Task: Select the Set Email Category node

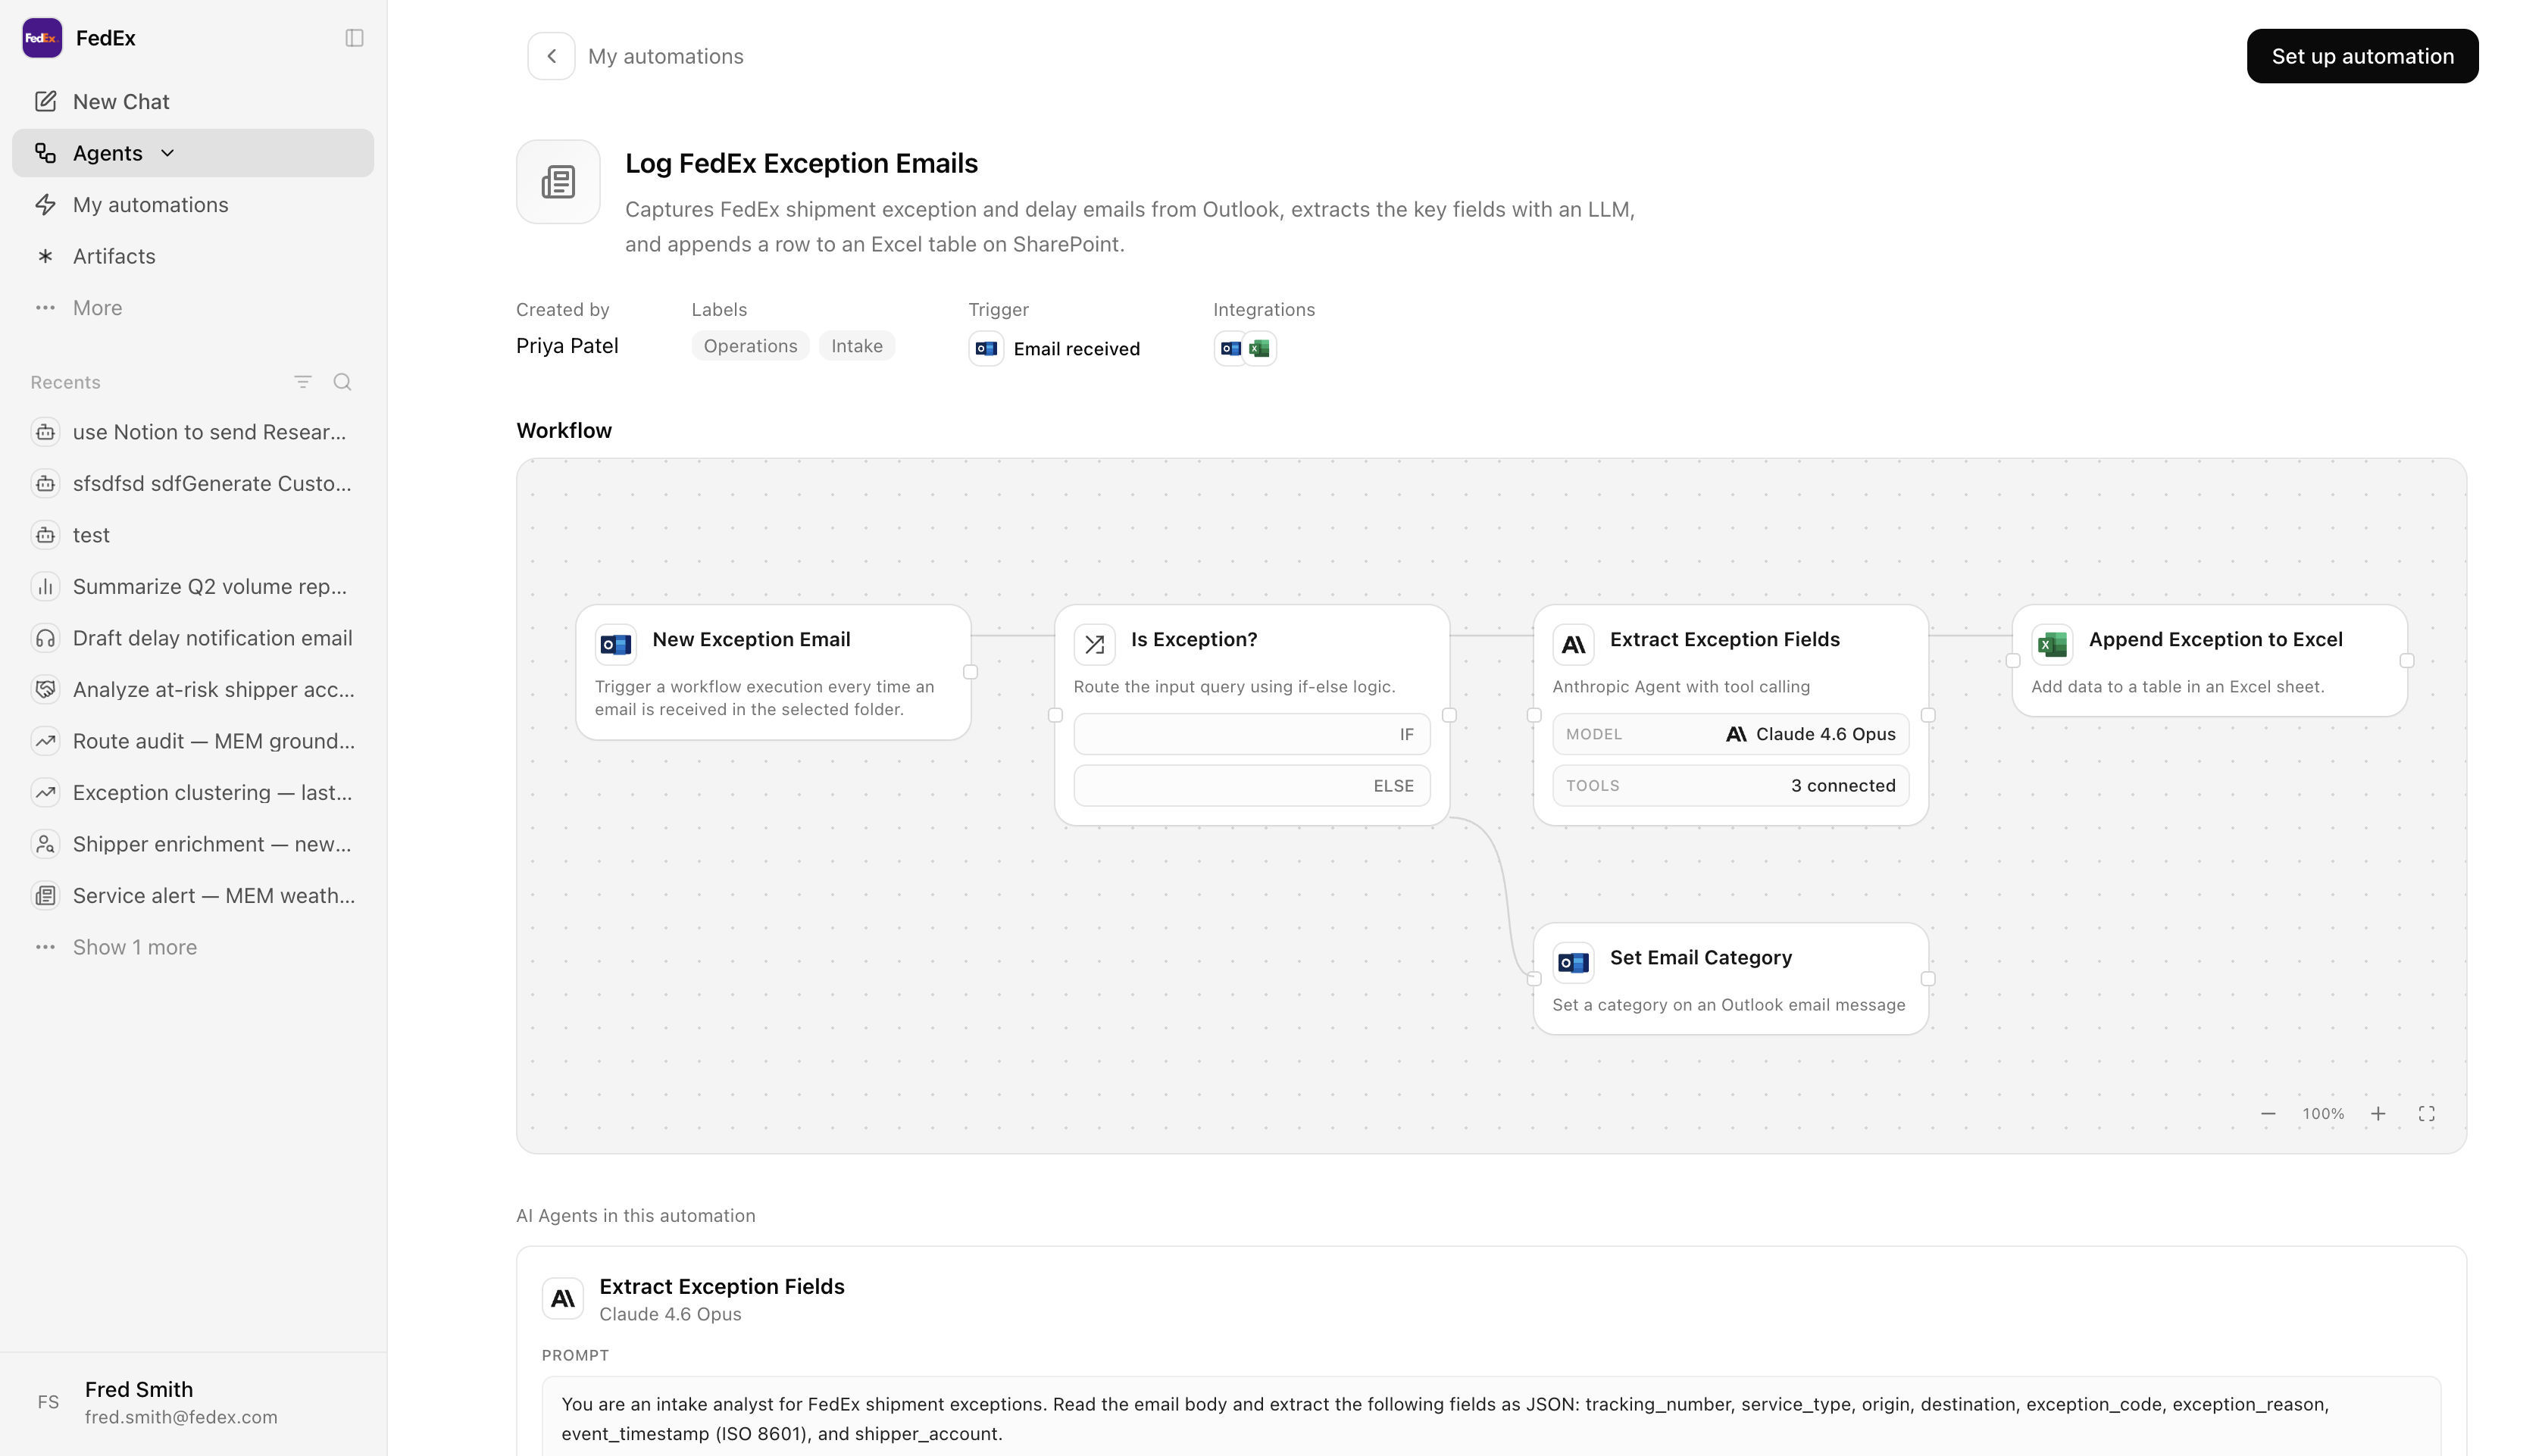Action: point(1731,978)
